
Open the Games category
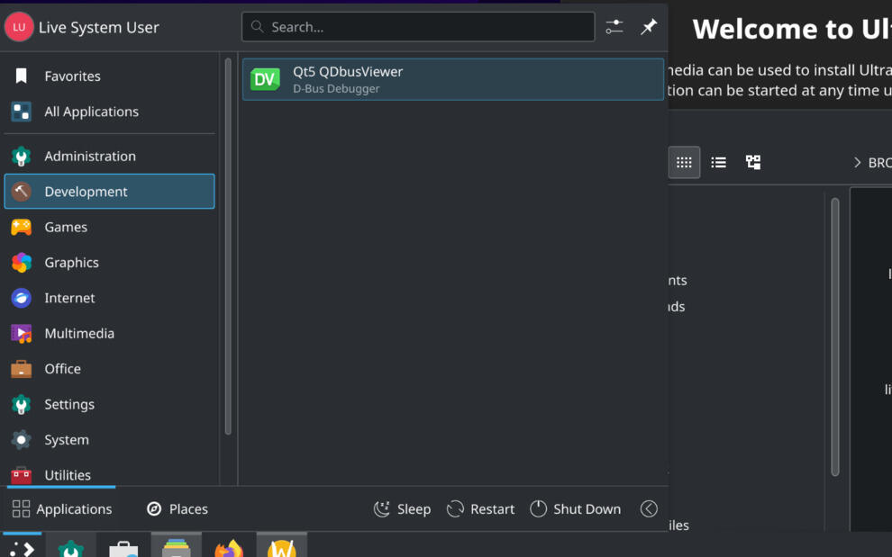(109, 227)
